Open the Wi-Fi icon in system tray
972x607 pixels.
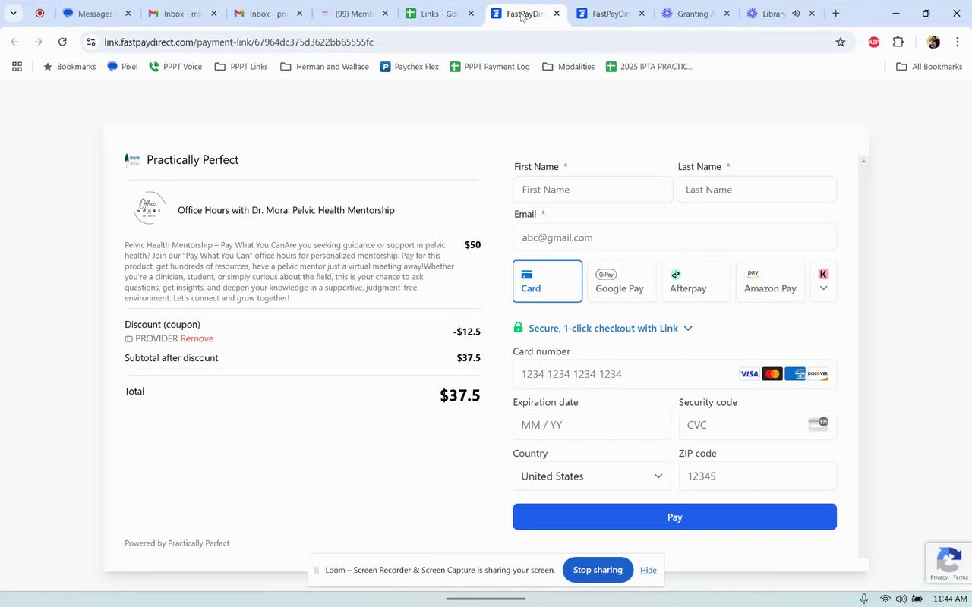(885, 599)
